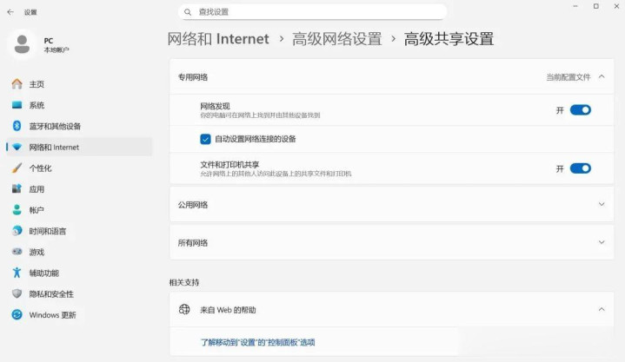Click the 当前配置文件 label
625x362 pixels.
click(x=568, y=77)
